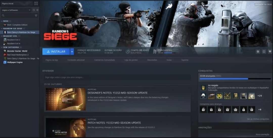This screenshot has width=273, height=138.
Task: Select Monster Hunter: World in library
Action: tap(17, 51)
